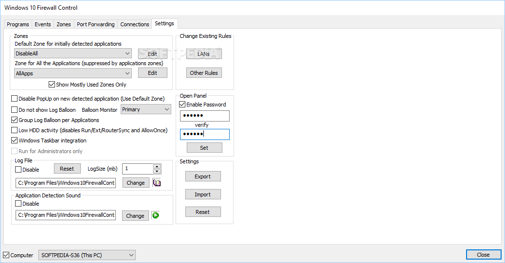Show the Connections tab
The image size is (505, 263).
pyautogui.click(x=135, y=24)
